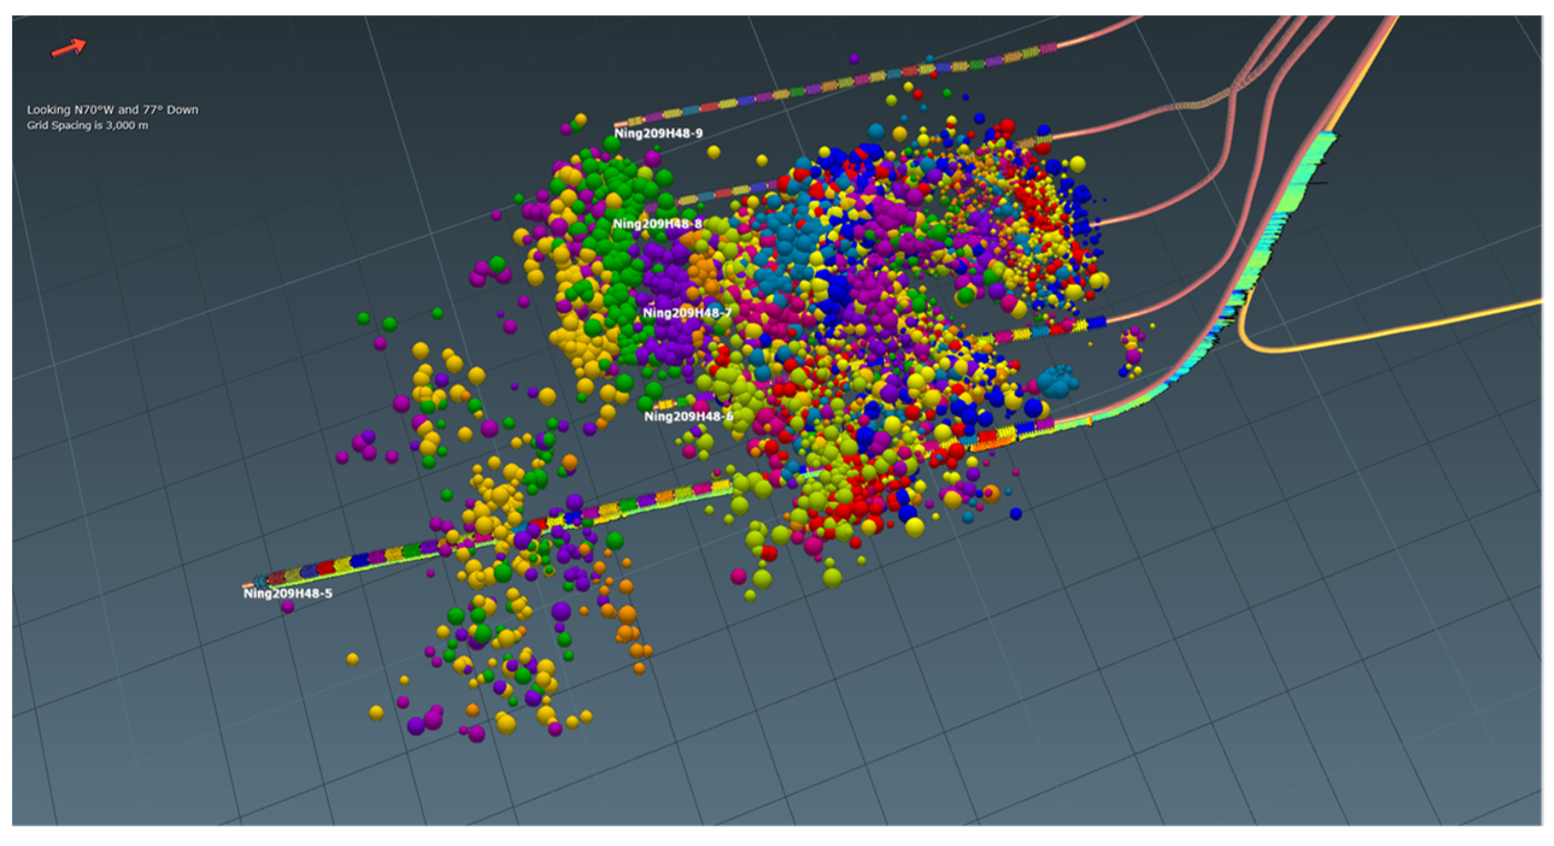Image resolution: width=1554 pixels, height=846 pixels.
Task: Click the 'Grid Spacing is 3,000 m' annotation
Action: tap(87, 125)
